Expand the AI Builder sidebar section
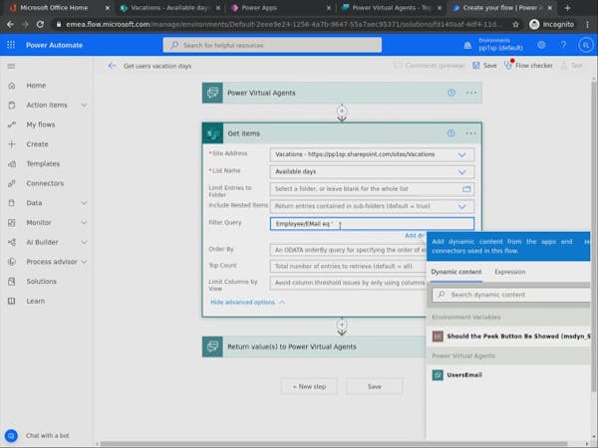Screen dimensions: 598x448 coord(84,242)
